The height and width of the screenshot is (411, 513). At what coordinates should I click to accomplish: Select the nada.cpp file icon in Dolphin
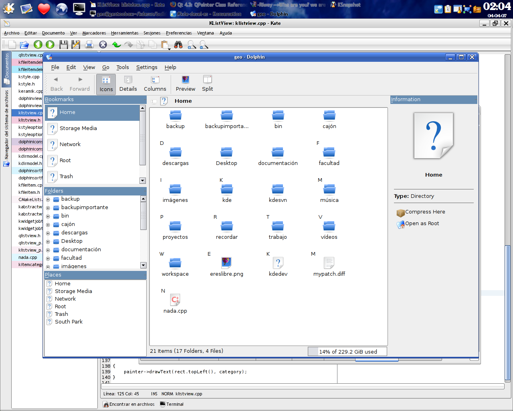[175, 299]
